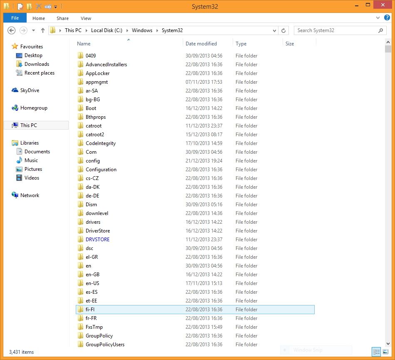
Task: Select the CodeIntegrity folder icon
Action: (80, 143)
